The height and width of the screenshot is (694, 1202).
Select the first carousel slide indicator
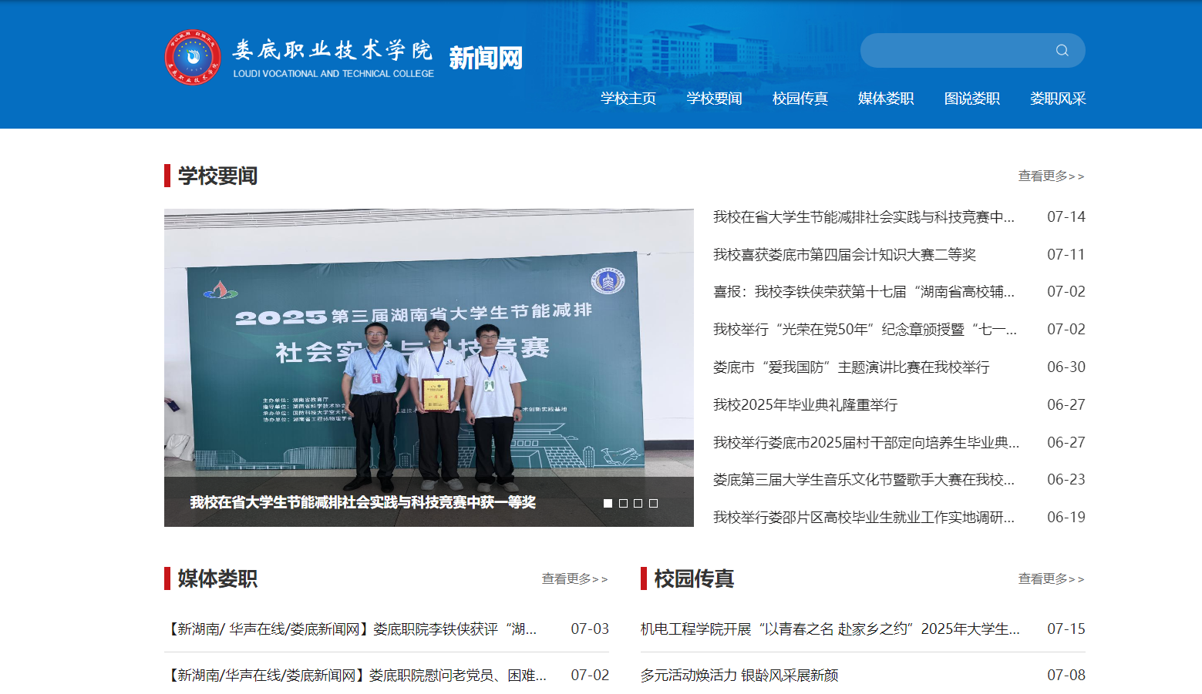[x=608, y=503]
